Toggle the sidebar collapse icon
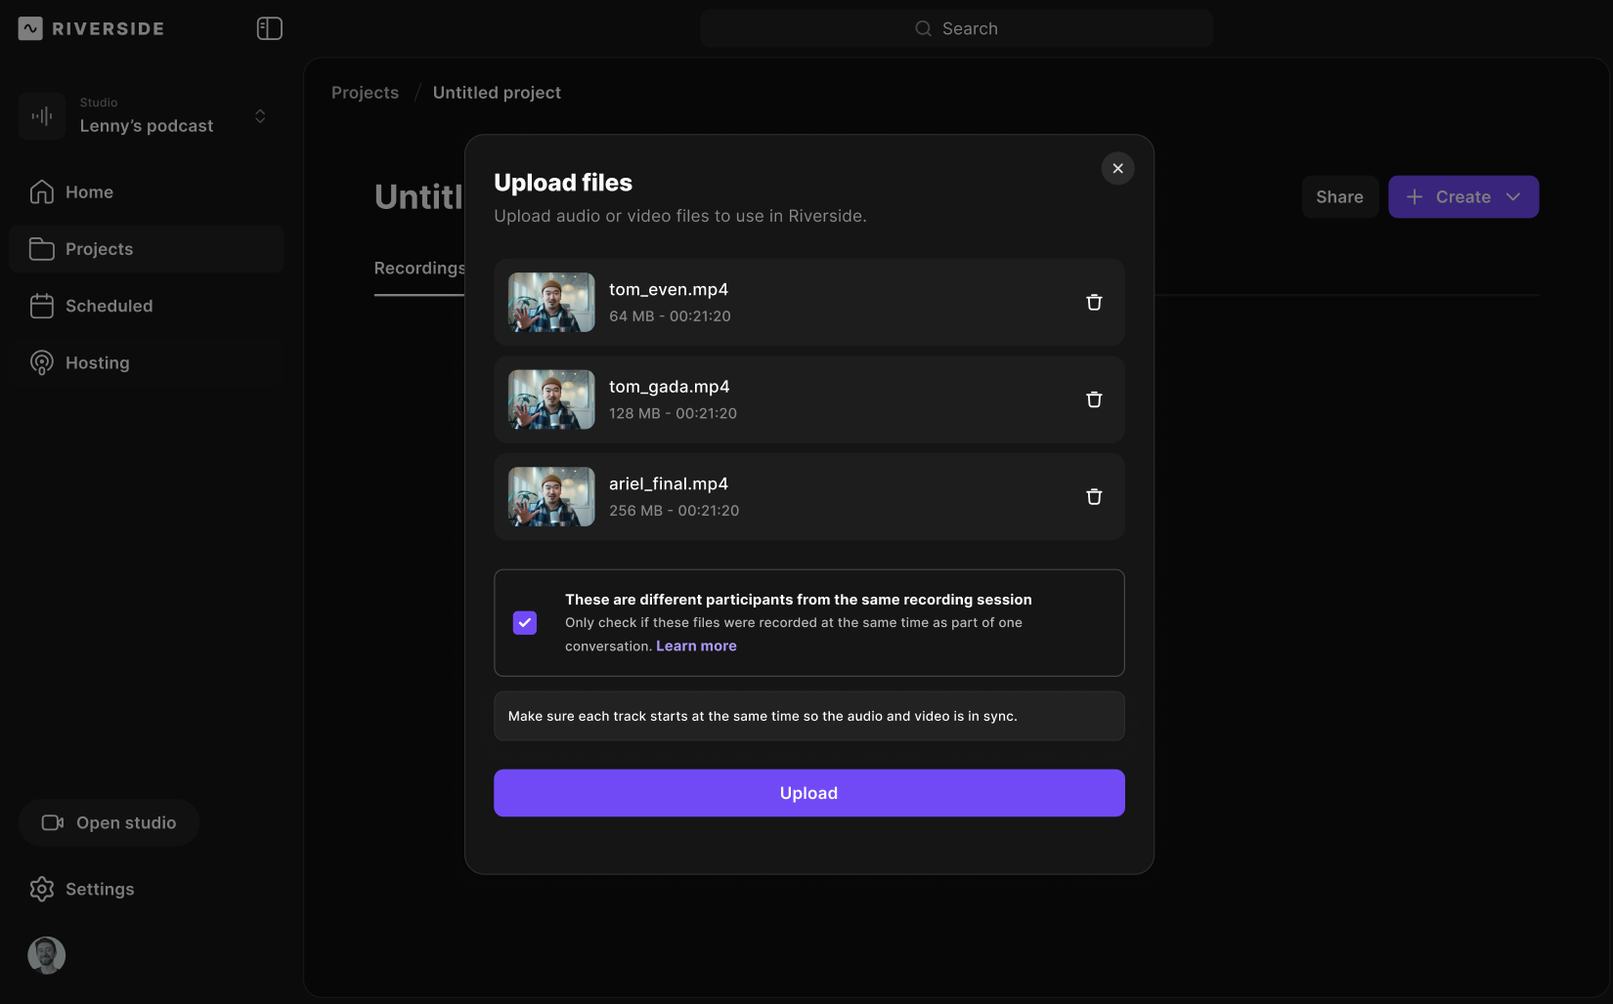The image size is (1613, 1004). pos(270,28)
